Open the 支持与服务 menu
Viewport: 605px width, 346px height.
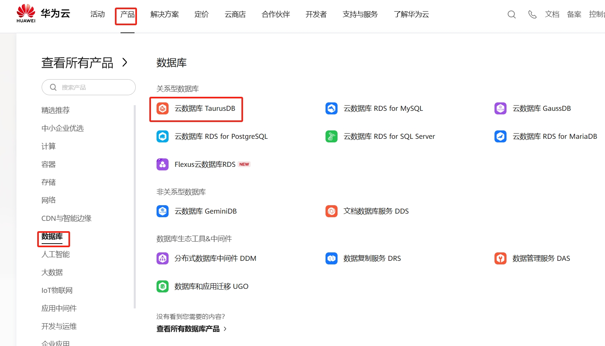[x=360, y=14]
